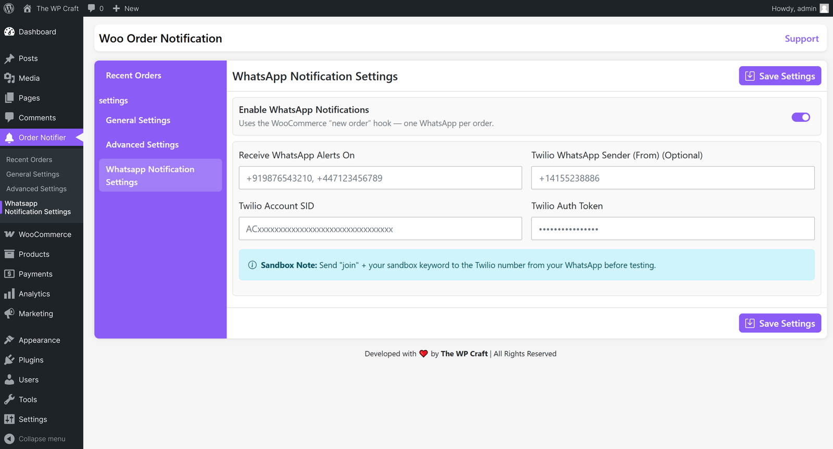Click New in the admin bar
Image resolution: width=833 pixels, height=449 pixels.
132,8
